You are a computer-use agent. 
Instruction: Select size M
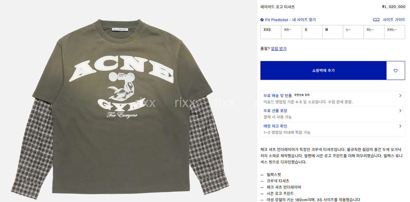pos(333,32)
